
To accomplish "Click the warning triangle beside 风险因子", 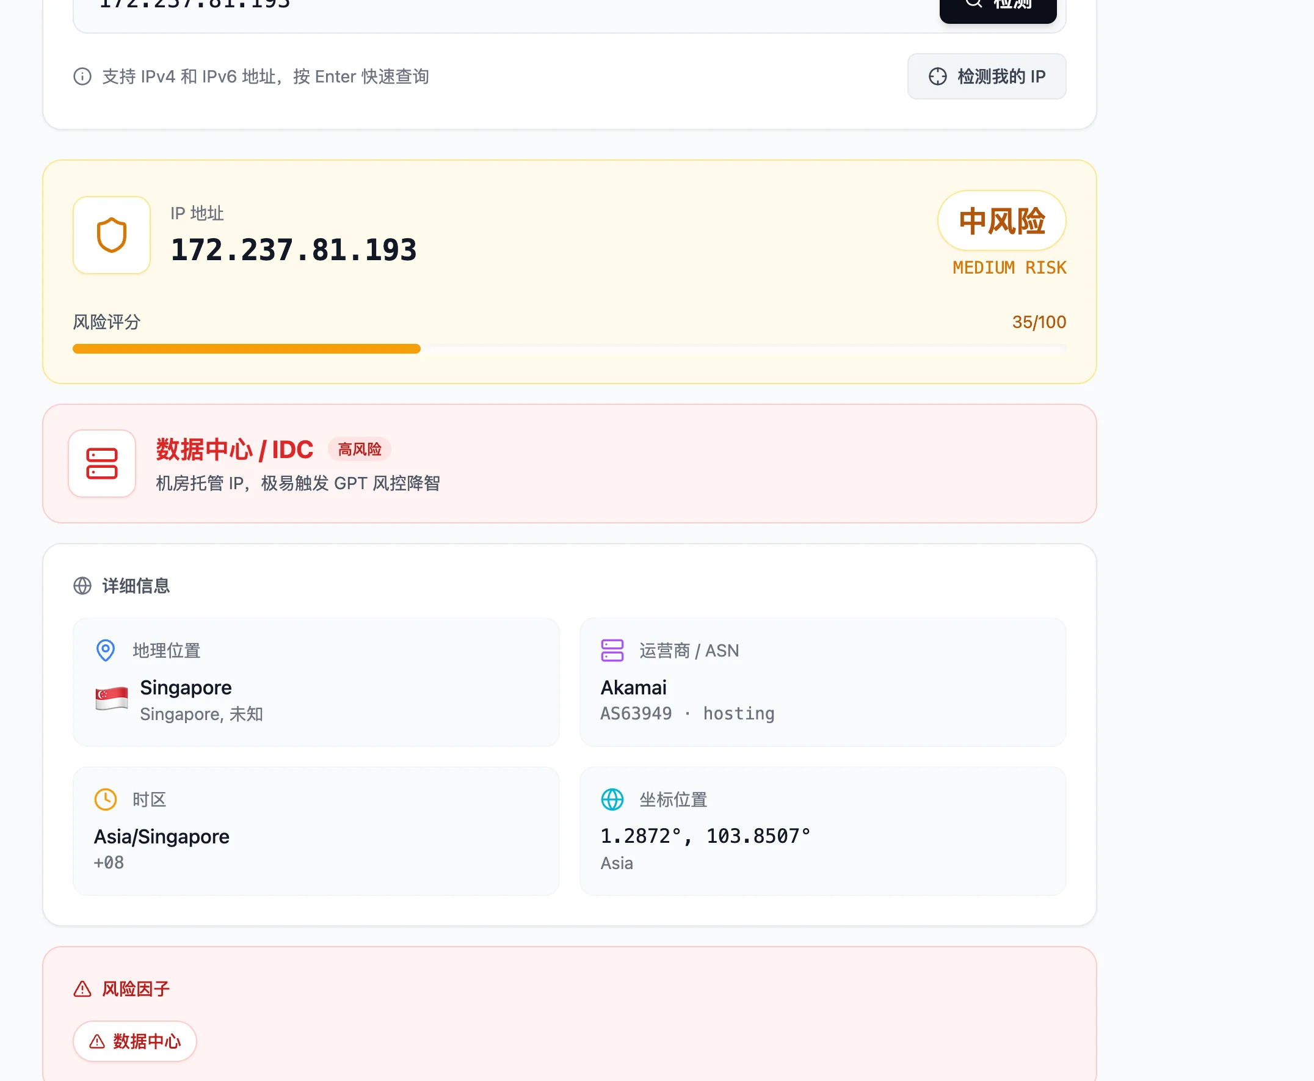I will click(x=84, y=988).
